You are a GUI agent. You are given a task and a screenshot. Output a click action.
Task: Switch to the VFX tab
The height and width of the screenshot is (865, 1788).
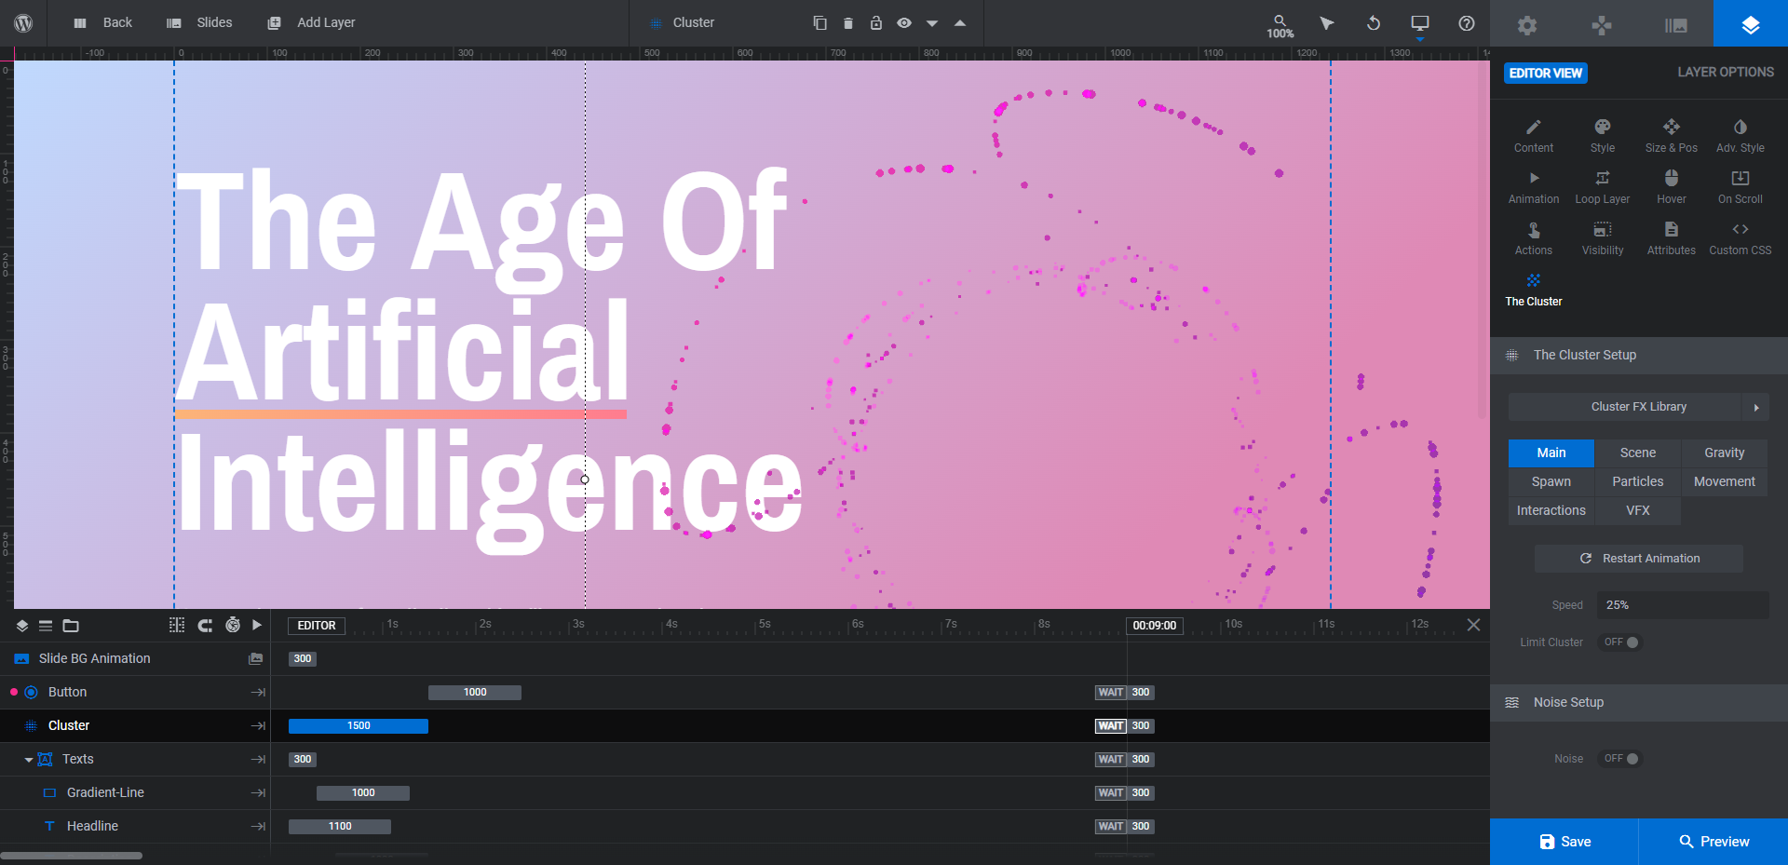coord(1638,510)
